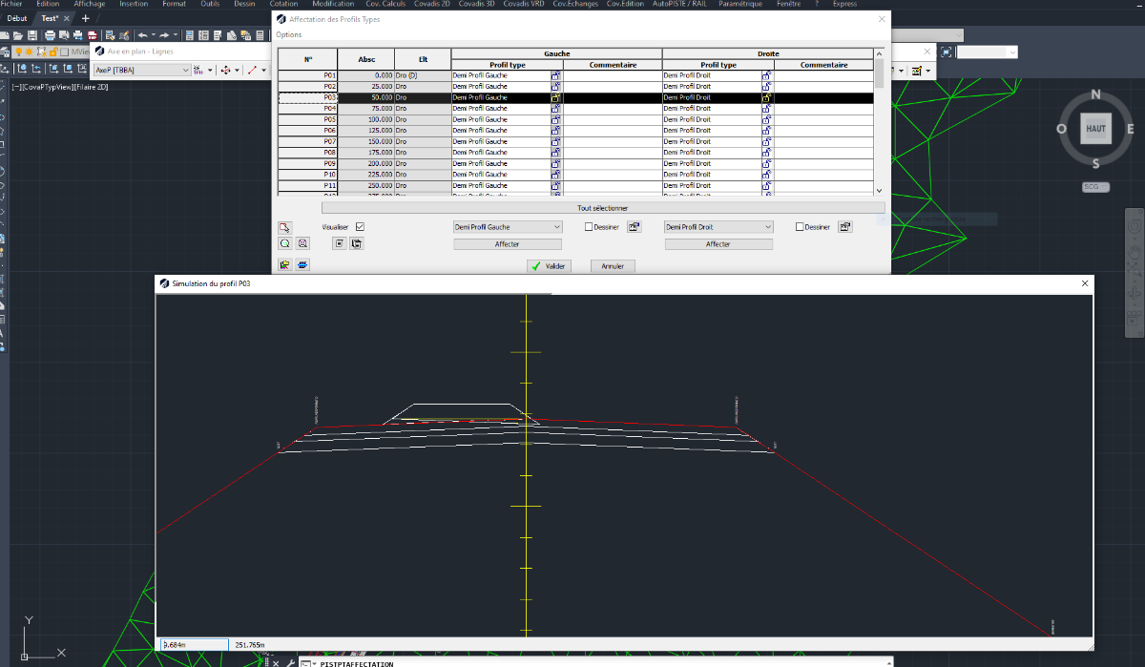Image resolution: width=1145 pixels, height=667 pixels.
Task: Edit P03 left profile type icon
Action: pos(556,97)
